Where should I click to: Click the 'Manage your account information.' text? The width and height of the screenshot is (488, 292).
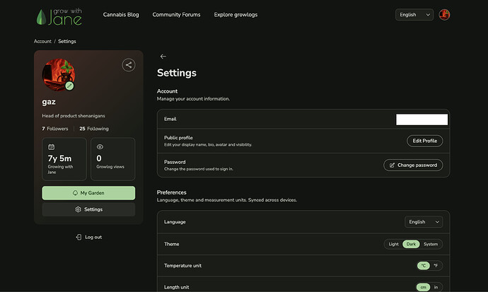pyautogui.click(x=193, y=98)
